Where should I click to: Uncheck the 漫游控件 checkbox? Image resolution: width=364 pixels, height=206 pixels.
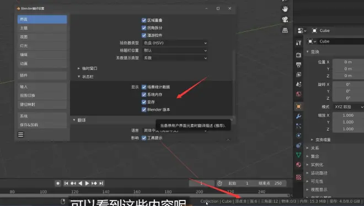[x=144, y=35]
